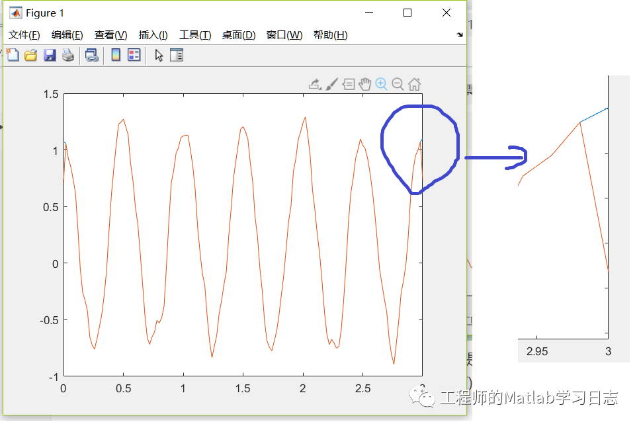Viewport: 639px width, 426px height.
Task: Click the y-axis tick label -0.5
Action: (50, 320)
